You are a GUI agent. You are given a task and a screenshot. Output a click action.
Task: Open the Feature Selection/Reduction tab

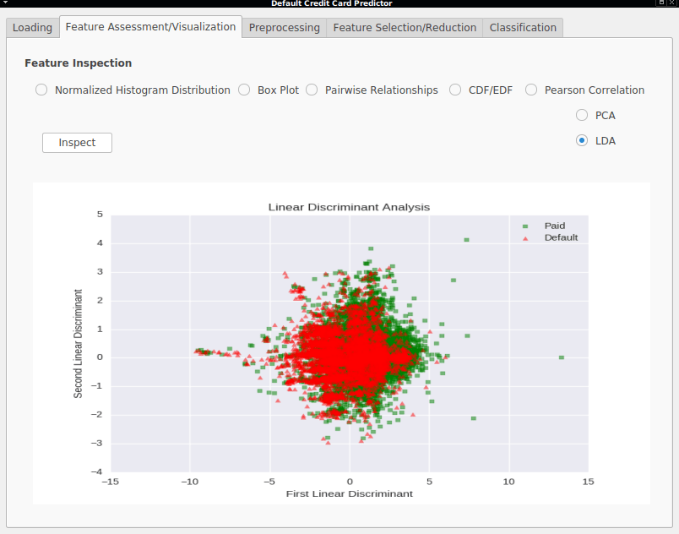[403, 27]
